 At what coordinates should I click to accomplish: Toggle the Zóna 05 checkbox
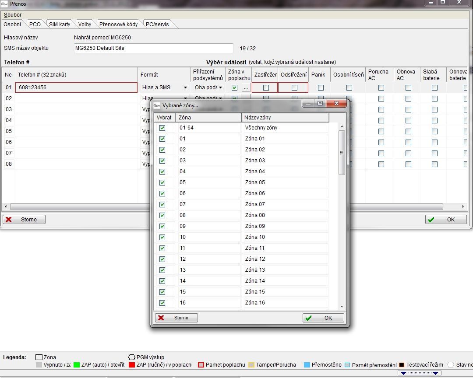(x=162, y=182)
